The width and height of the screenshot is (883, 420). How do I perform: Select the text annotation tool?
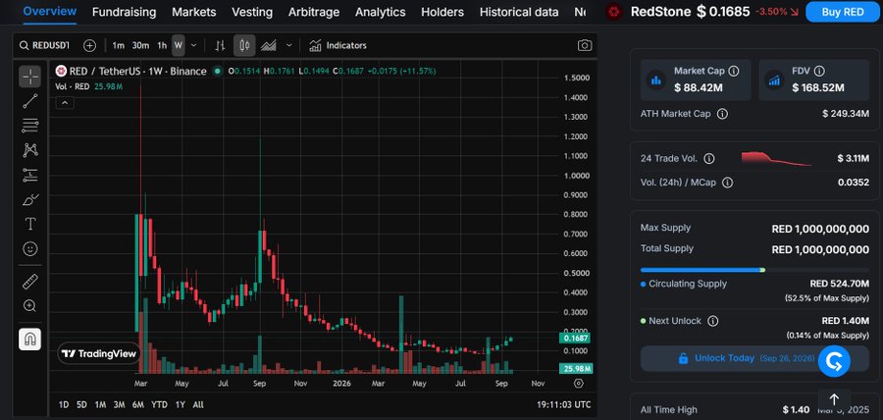(x=29, y=224)
